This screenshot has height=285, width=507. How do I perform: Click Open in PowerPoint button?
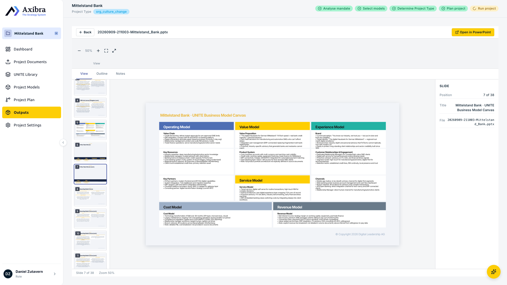(x=473, y=32)
